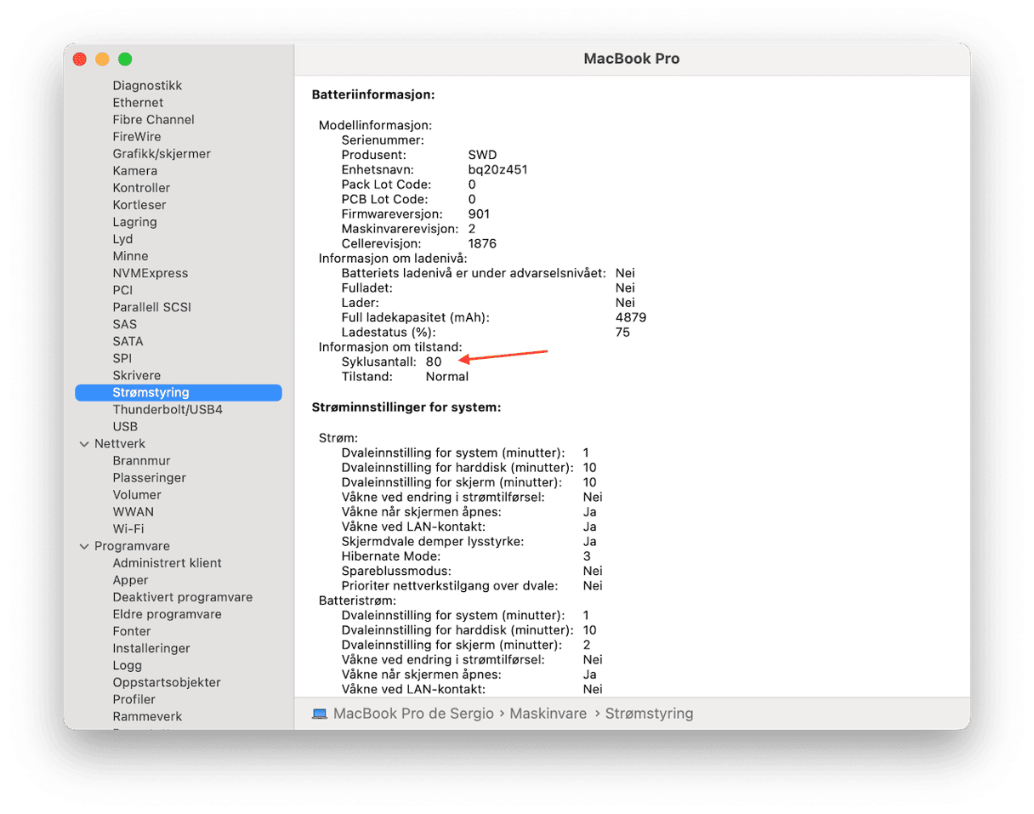This screenshot has height=814, width=1034.
Task: Select the USB sidebar item
Action: (x=125, y=426)
